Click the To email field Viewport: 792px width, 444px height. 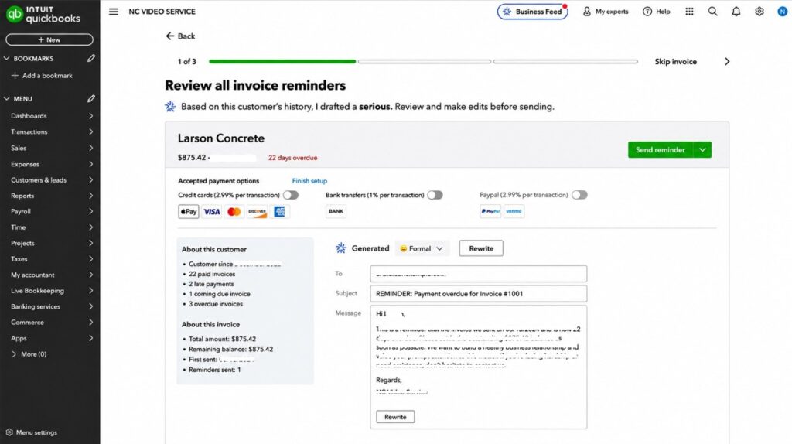click(x=478, y=274)
